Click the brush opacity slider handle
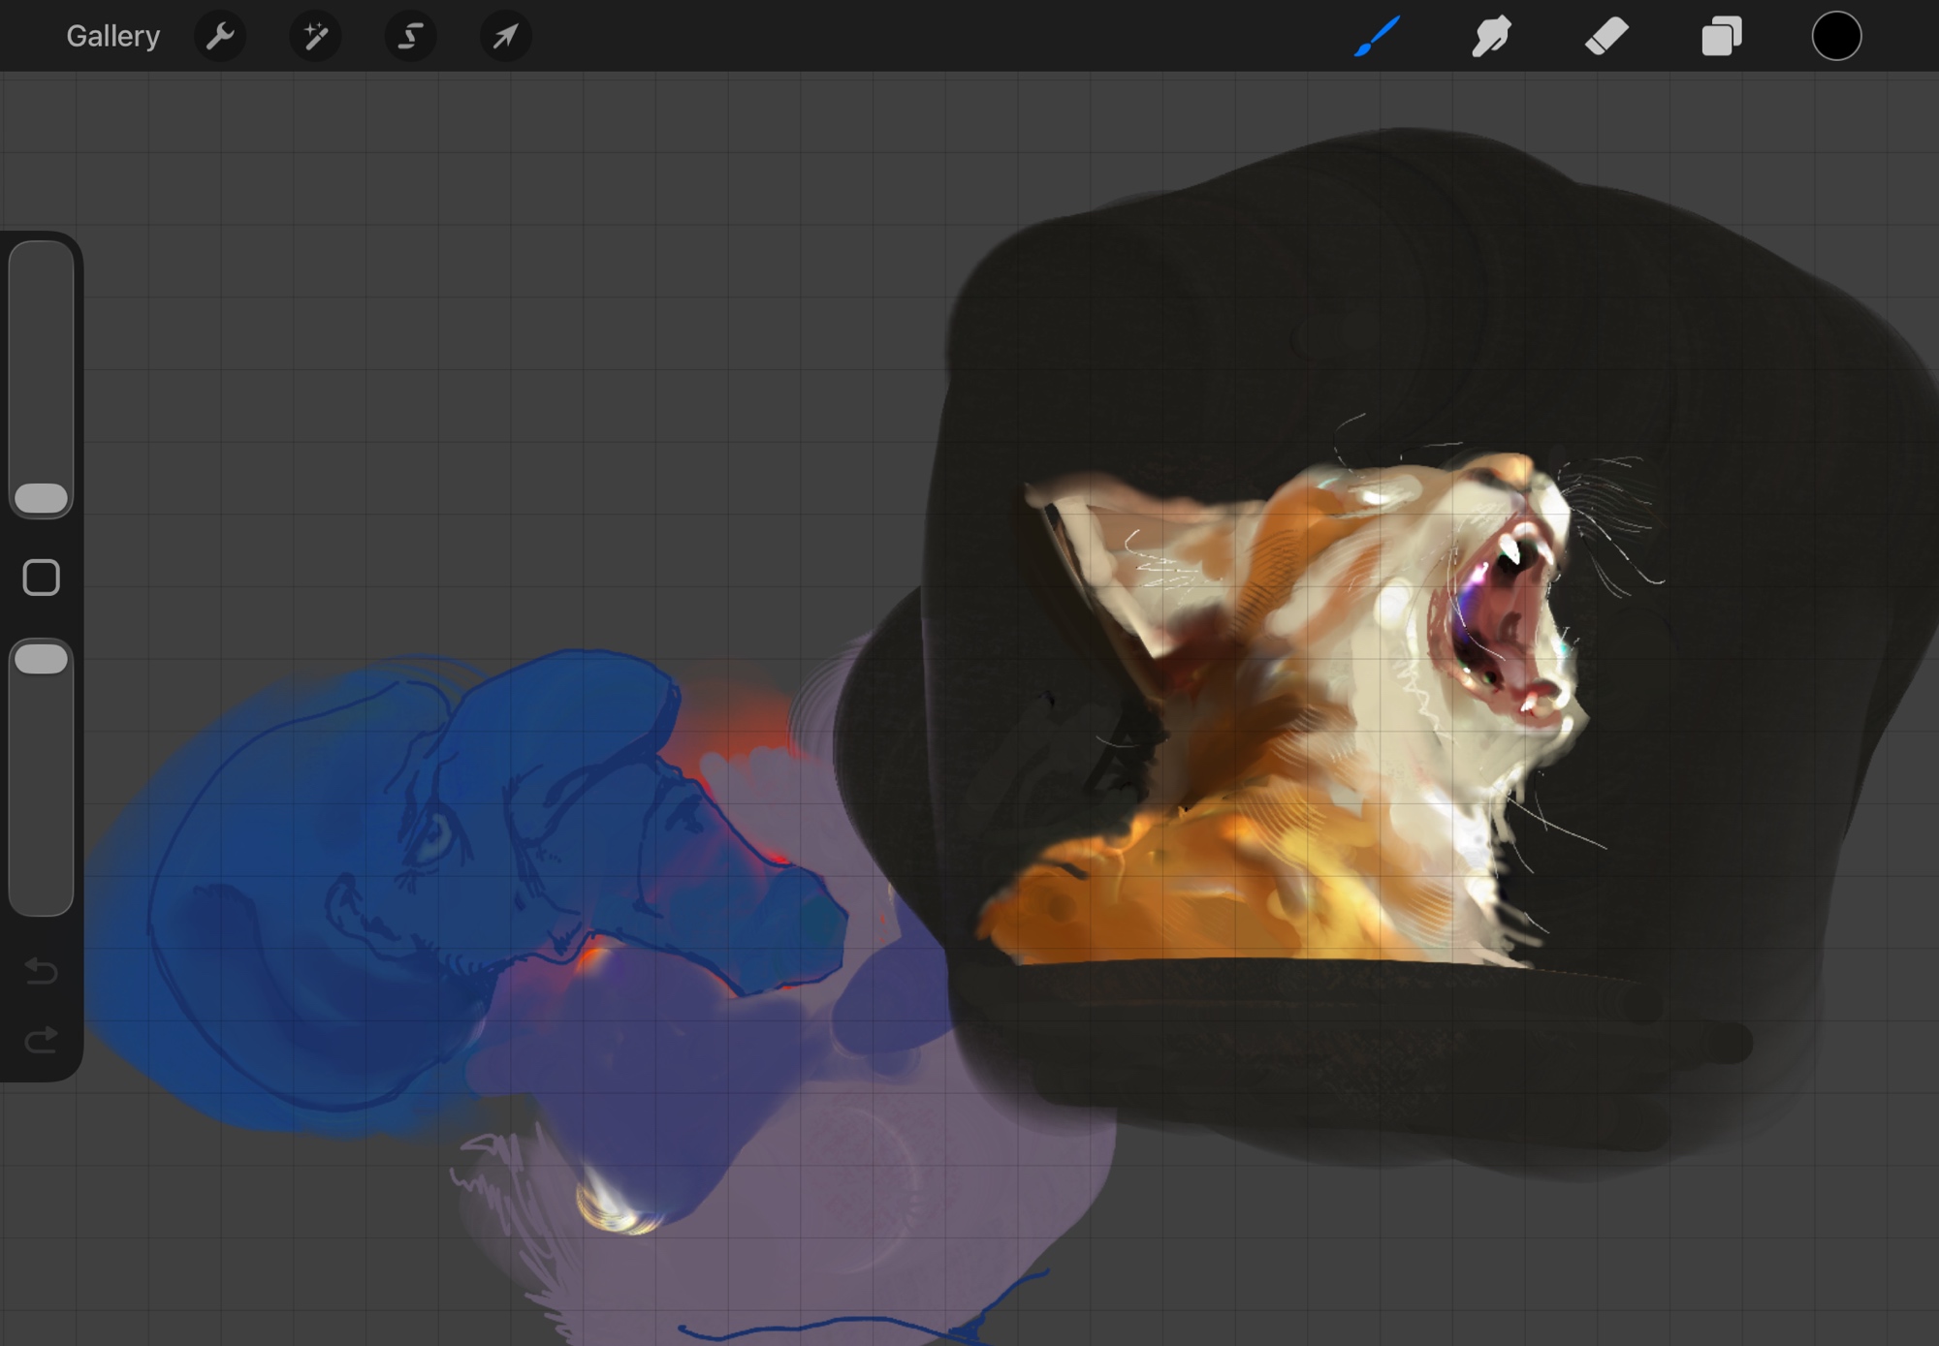Image resolution: width=1939 pixels, height=1346 pixels. [x=42, y=659]
